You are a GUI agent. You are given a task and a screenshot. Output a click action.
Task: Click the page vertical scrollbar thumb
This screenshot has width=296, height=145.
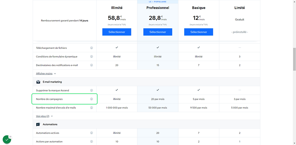[x=294, y=59]
